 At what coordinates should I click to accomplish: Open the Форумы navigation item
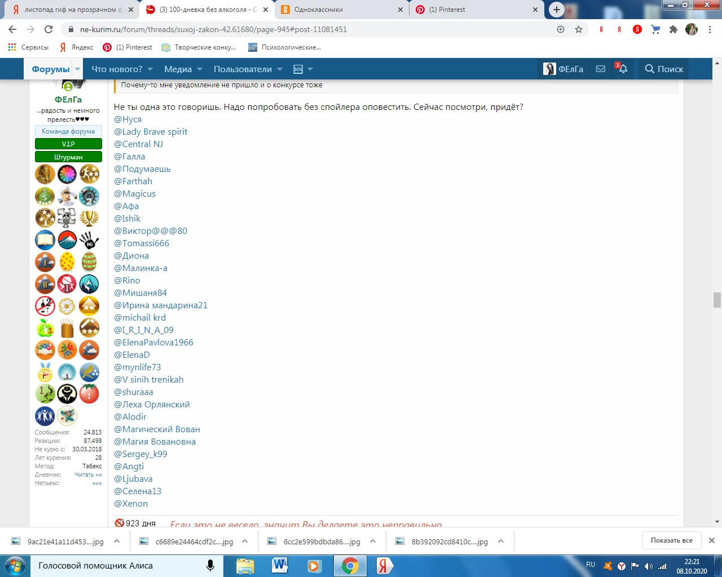51,69
